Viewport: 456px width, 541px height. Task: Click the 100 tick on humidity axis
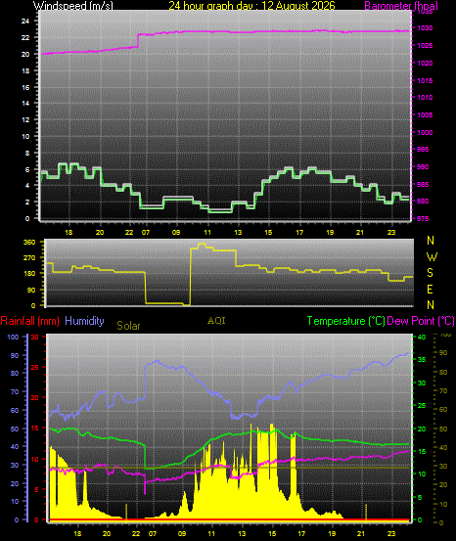point(13,338)
